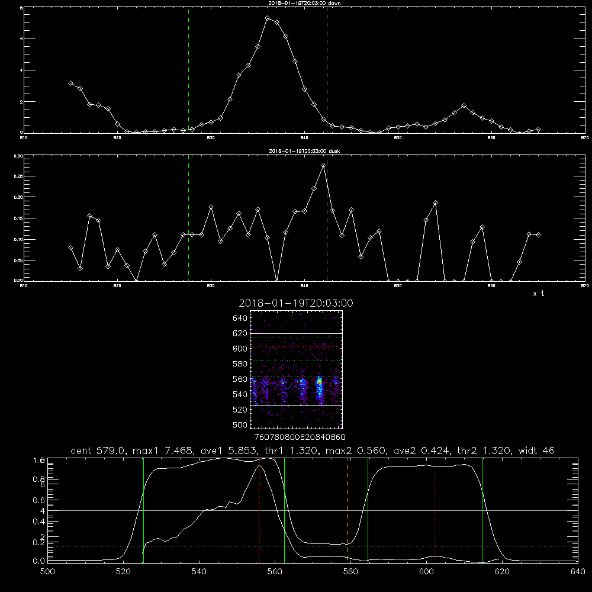Screen dimensions: 592x592
Task: Click the spectrogram y-axis label '540'
Action: coord(240,394)
